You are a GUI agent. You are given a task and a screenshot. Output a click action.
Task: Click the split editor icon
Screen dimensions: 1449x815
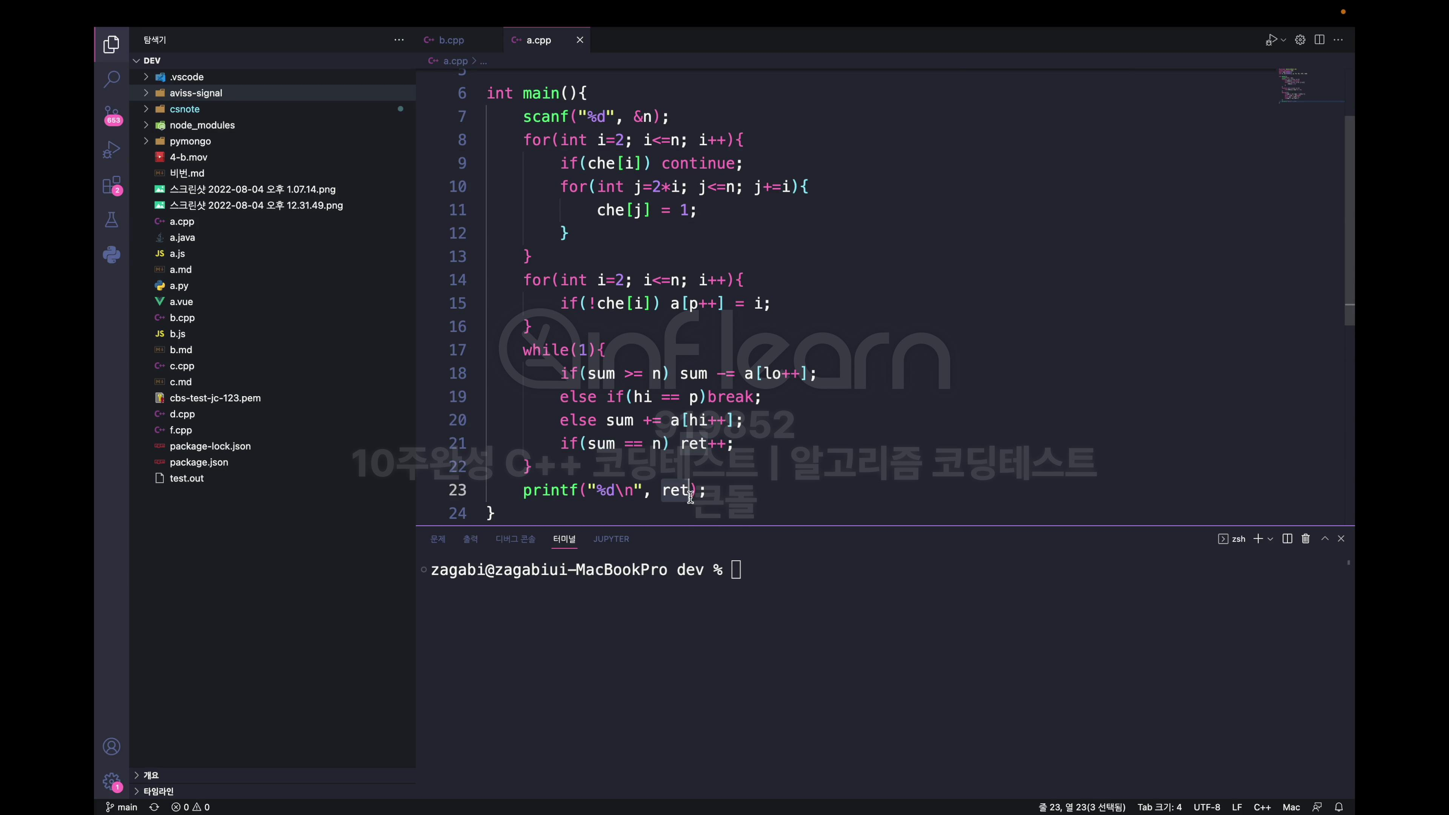coord(1319,40)
